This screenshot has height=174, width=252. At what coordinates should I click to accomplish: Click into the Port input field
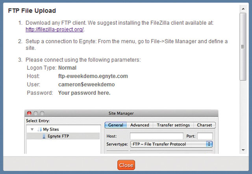(205, 136)
